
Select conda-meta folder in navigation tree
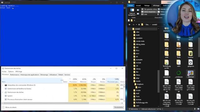pyautogui.click(x=140, y=41)
